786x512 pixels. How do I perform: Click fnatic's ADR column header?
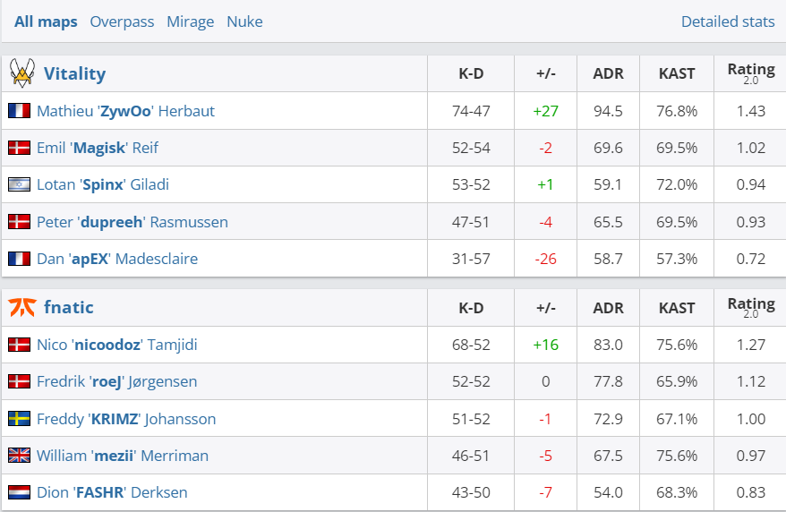pyautogui.click(x=608, y=307)
